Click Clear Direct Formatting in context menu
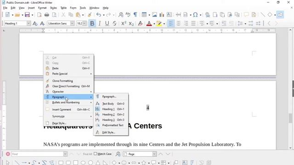294x165 pixels. 68,86
